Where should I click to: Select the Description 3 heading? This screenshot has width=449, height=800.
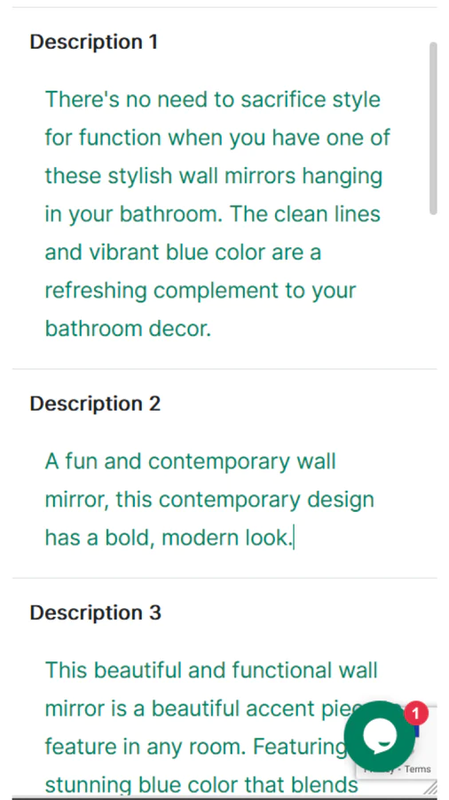(95, 612)
